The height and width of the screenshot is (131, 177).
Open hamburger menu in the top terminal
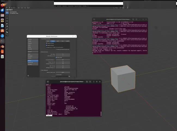(136, 19)
